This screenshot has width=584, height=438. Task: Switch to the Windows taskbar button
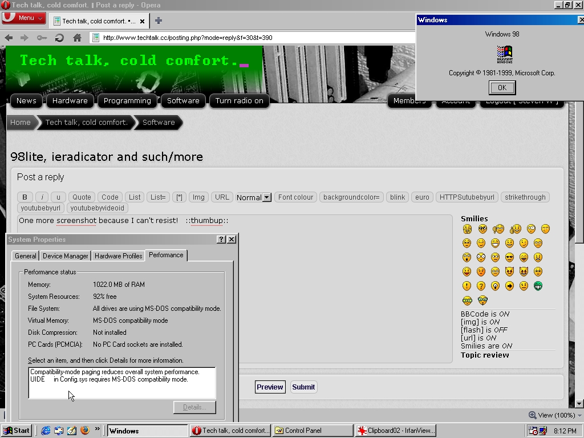(x=148, y=431)
